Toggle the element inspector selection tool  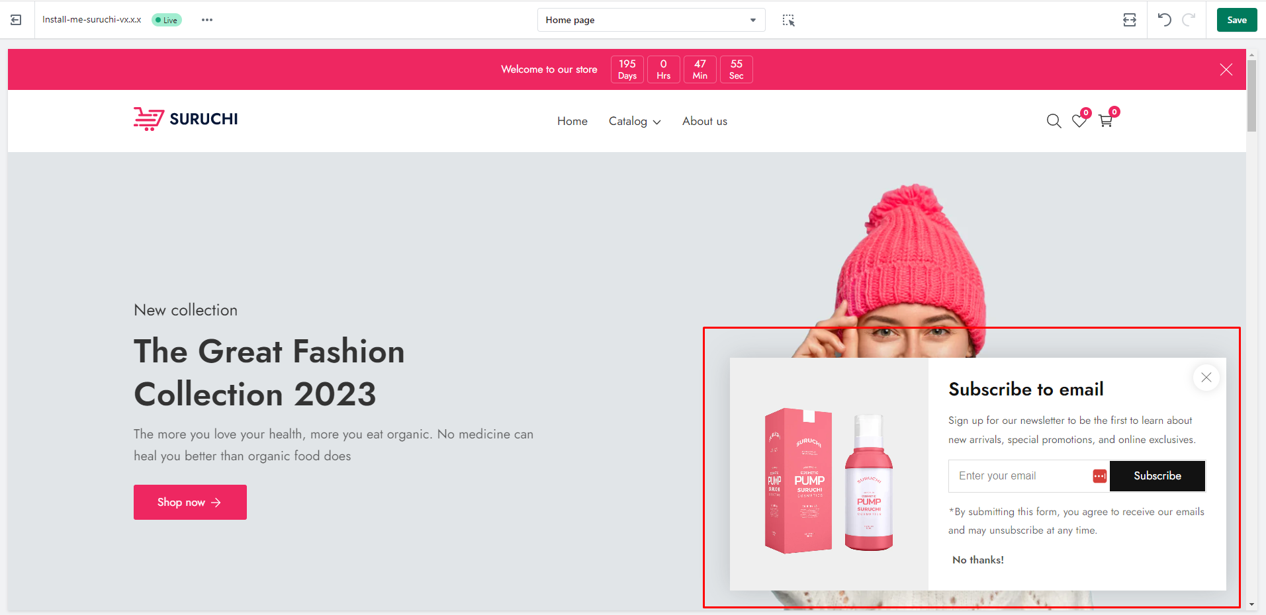788,20
